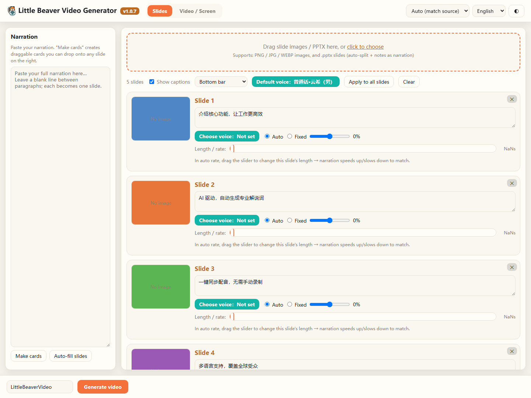Click Auto-fill slides button
The width and height of the screenshot is (531, 398).
pyautogui.click(x=70, y=356)
